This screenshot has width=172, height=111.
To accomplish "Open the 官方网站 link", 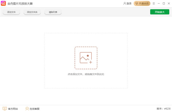I will [13, 109].
